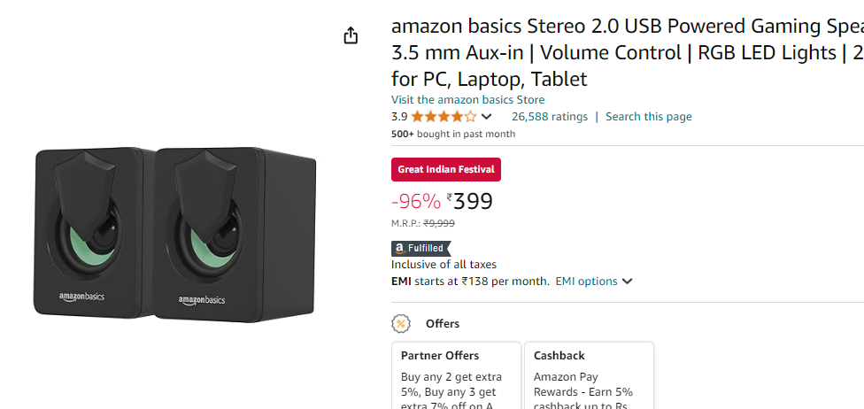Screen dimensions: 864x409
Task: Click the share icon beside the product image
Action: pyautogui.click(x=351, y=35)
